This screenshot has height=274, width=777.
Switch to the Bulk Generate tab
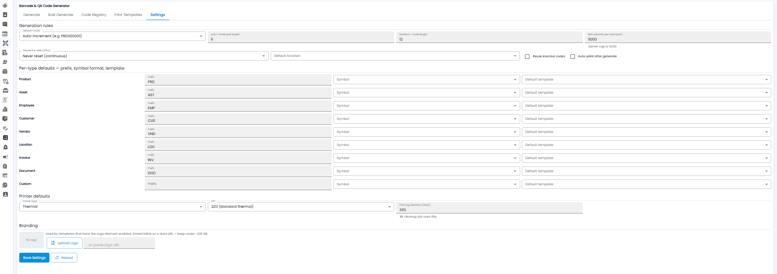coord(61,15)
